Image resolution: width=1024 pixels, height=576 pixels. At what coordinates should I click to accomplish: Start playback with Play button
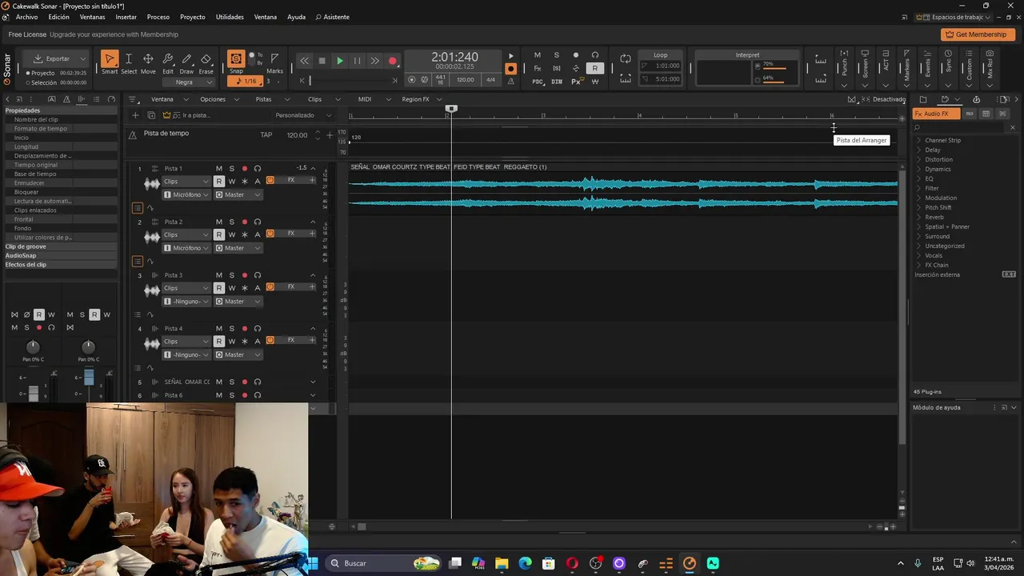pos(339,61)
